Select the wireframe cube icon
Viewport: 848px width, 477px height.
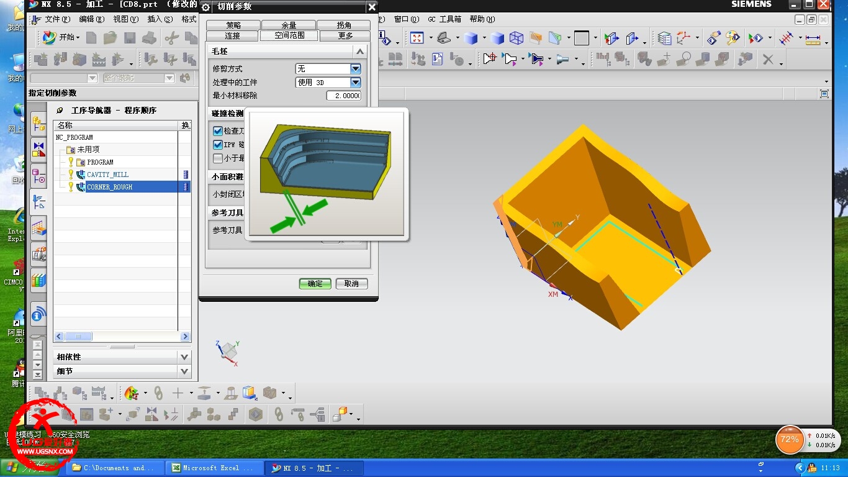pos(516,39)
